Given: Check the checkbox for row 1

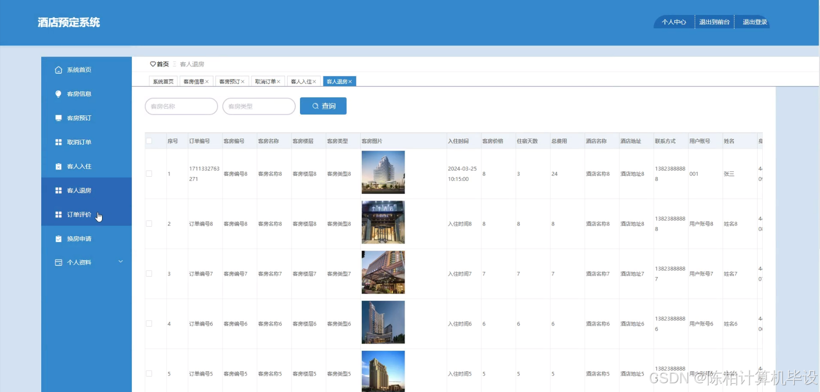Looking at the screenshot, I should click(149, 174).
